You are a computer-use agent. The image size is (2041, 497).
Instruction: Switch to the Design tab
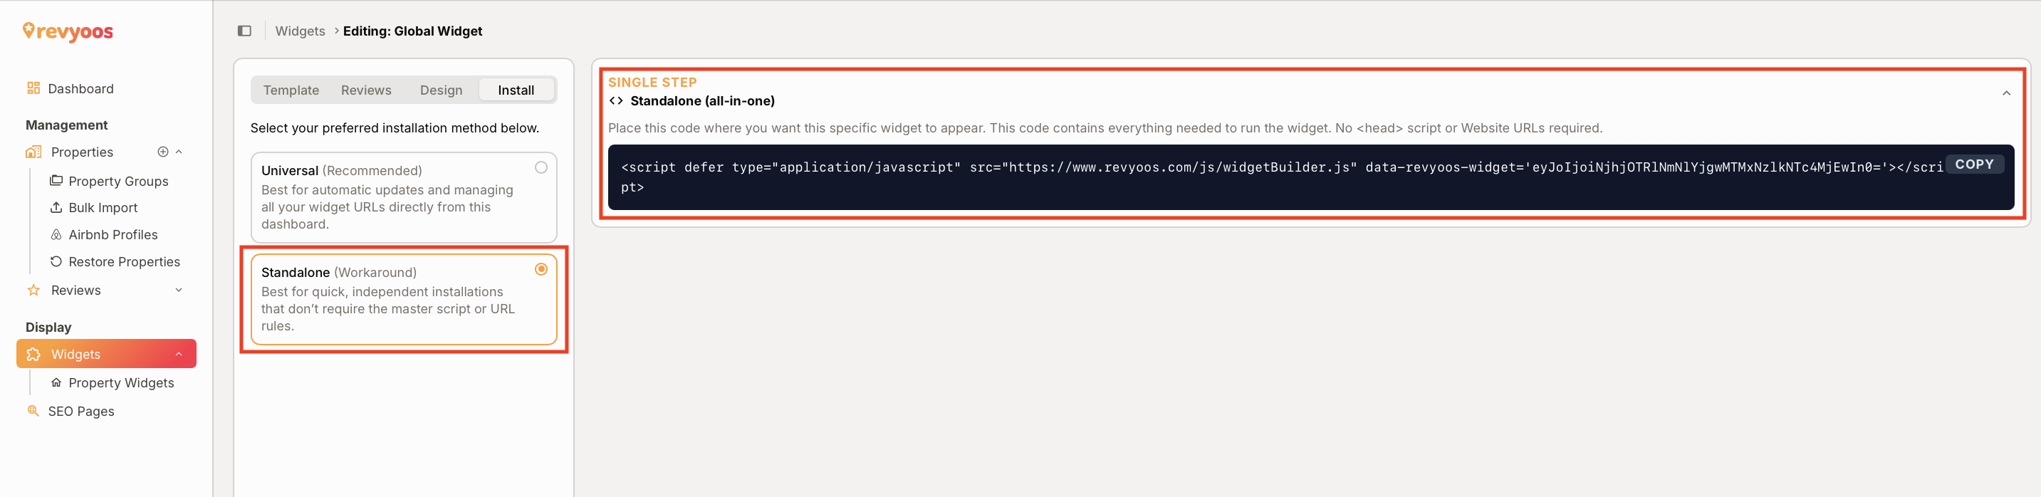click(x=442, y=90)
